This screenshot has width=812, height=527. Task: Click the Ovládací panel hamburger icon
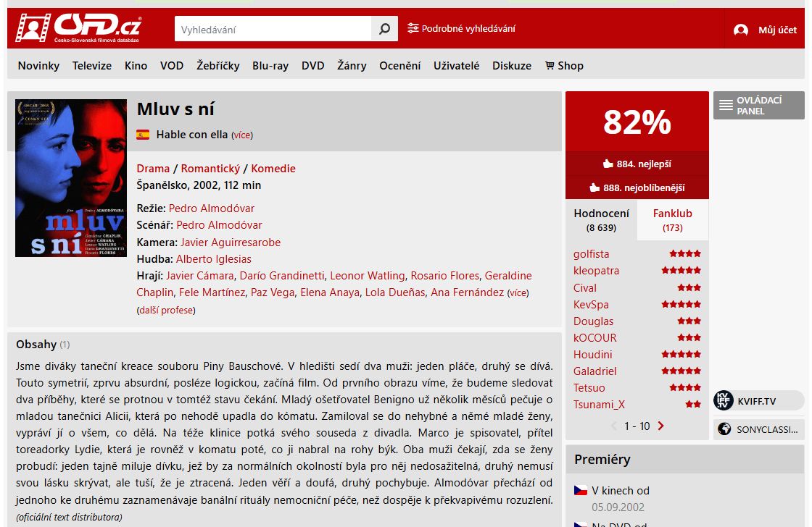pyautogui.click(x=726, y=106)
